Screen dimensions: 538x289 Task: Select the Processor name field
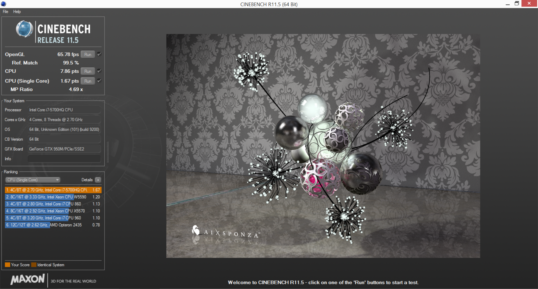point(64,110)
